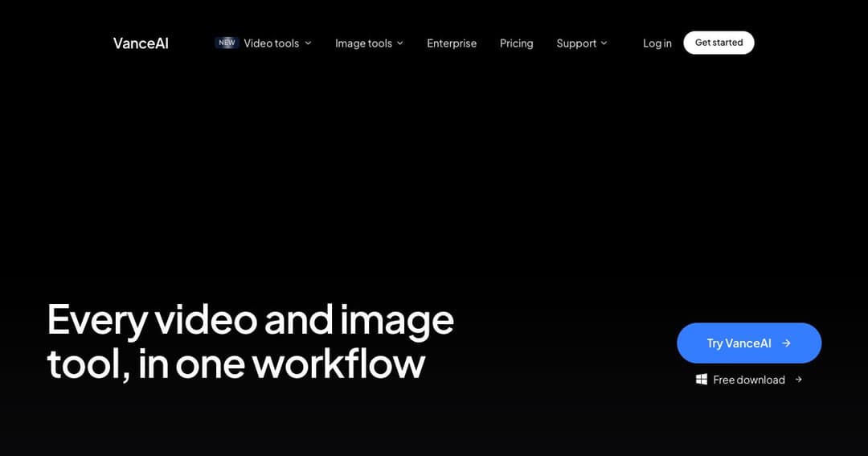This screenshot has height=456, width=868.
Task: Expand the Support chevron arrow
Action: pyautogui.click(x=604, y=43)
